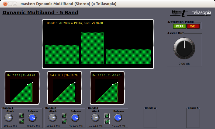The image size is (215, 129).
Task: Solo Banda 1 with its S button
Action: (21, 116)
